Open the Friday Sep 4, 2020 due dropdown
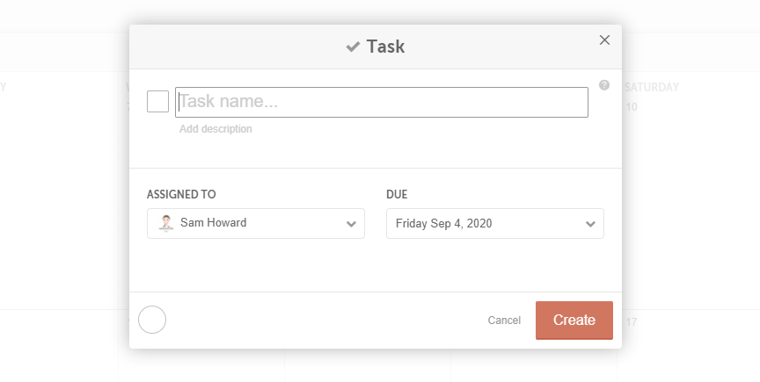 click(x=494, y=224)
